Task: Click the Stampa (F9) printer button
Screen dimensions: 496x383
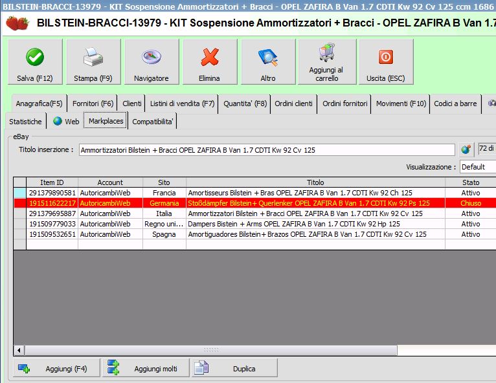Action: tap(93, 62)
